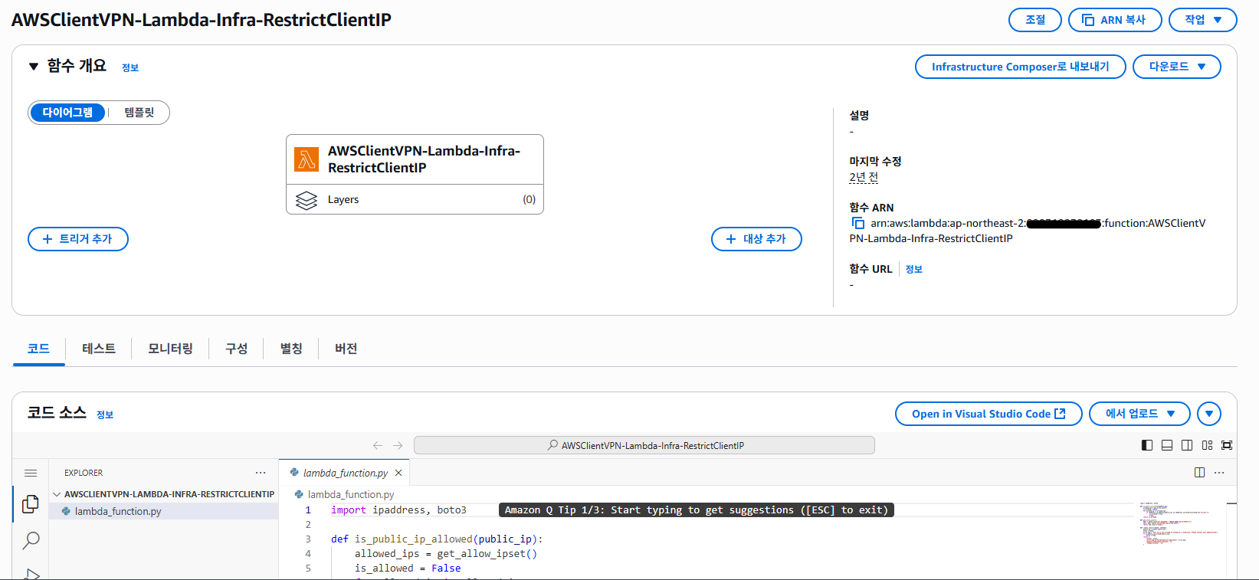Viewport: 1259px width, 580px height.
Task: Open lambda_function.py in the Explorer tree
Action: [x=163, y=511]
